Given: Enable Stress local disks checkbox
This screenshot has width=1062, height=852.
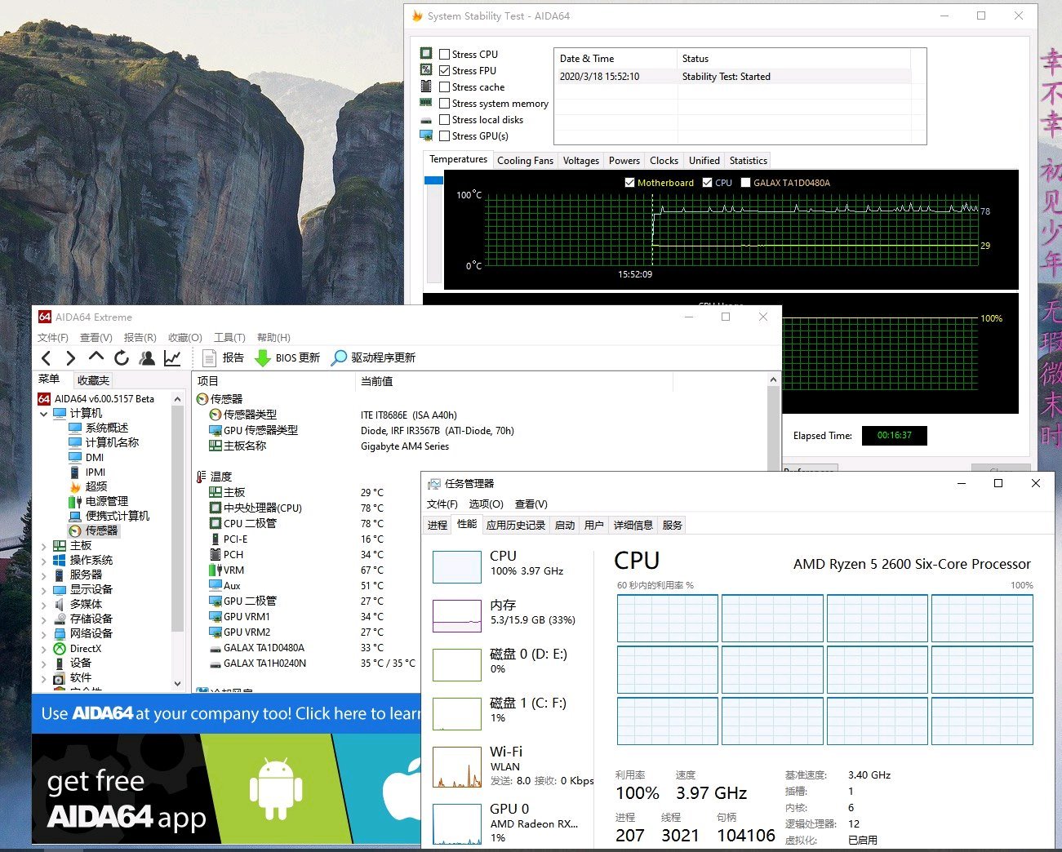Looking at the screenshot, I should 445,120.
